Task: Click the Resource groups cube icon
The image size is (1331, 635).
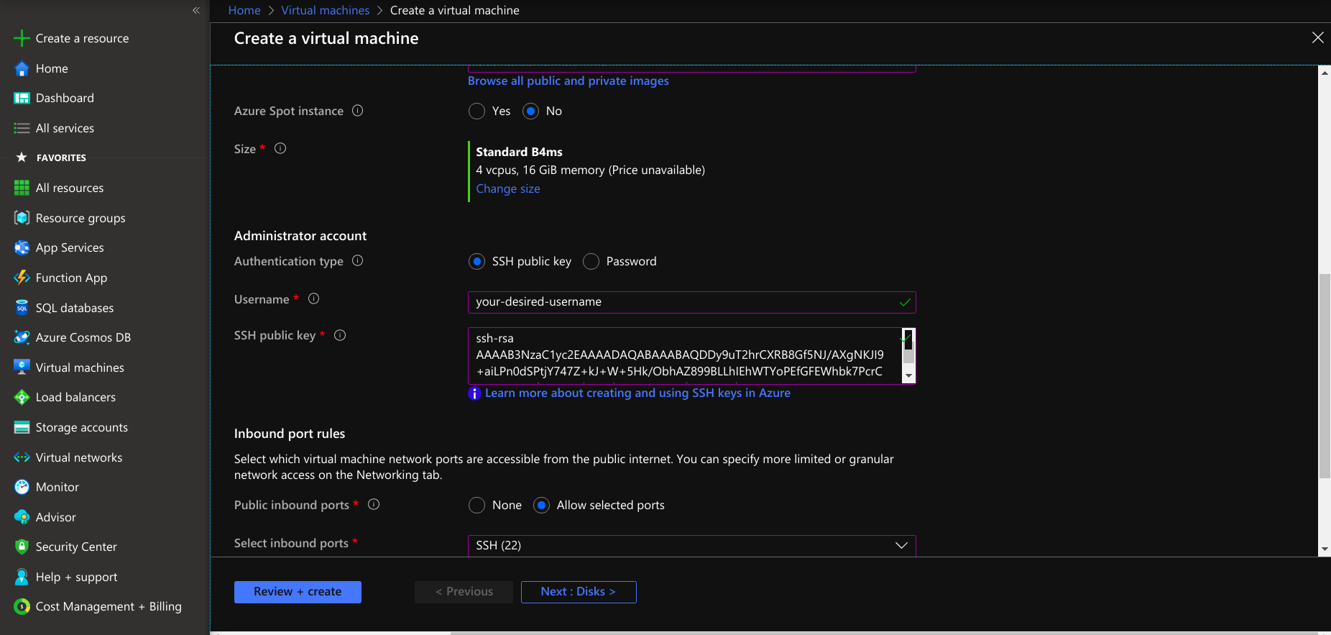Action: coord(22,218)
